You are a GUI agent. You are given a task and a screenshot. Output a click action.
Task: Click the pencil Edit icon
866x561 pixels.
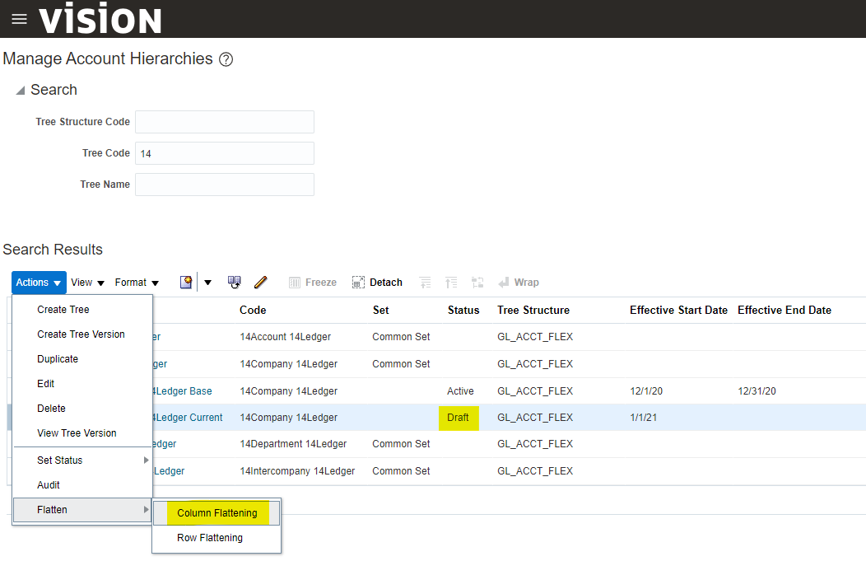[261, 283]
